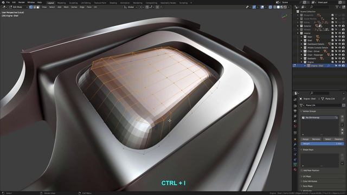Image resolution: width=347 pixels, height=195 pixels.
Task: Click the navigation axis gizmo
Action: point(284,16)
